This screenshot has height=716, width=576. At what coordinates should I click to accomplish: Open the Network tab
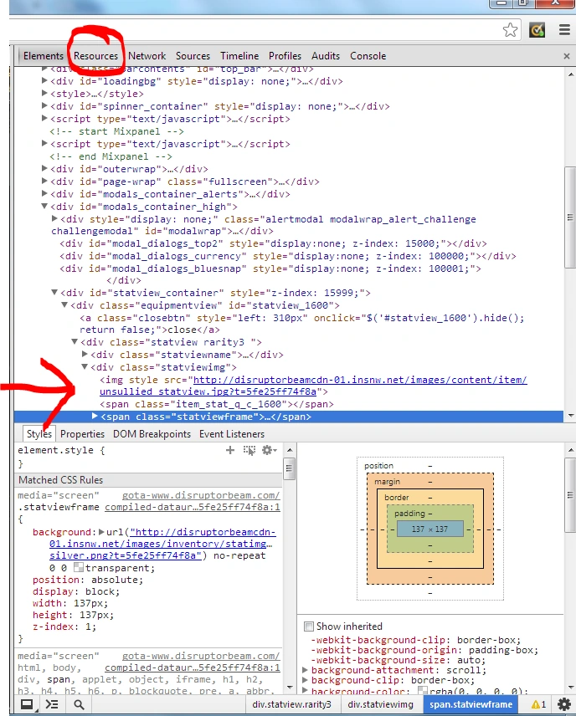click(147, 56)
